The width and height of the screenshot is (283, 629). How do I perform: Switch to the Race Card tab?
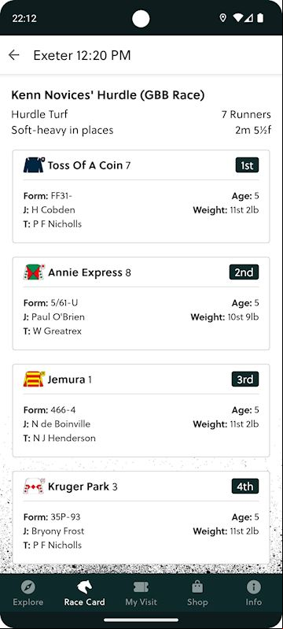(85, 594)
